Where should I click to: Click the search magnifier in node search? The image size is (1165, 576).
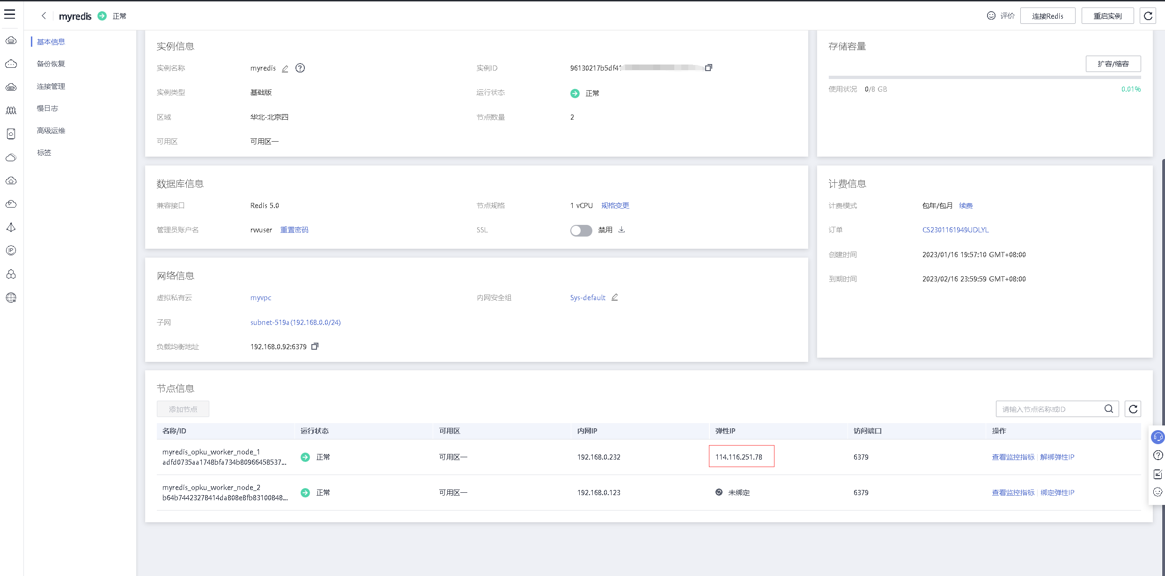[1108, 409]
